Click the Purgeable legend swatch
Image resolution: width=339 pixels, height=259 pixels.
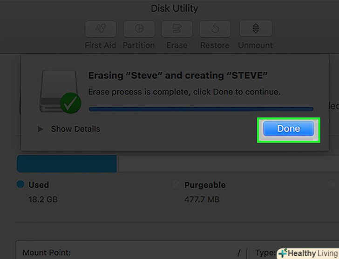click(176, 184)
